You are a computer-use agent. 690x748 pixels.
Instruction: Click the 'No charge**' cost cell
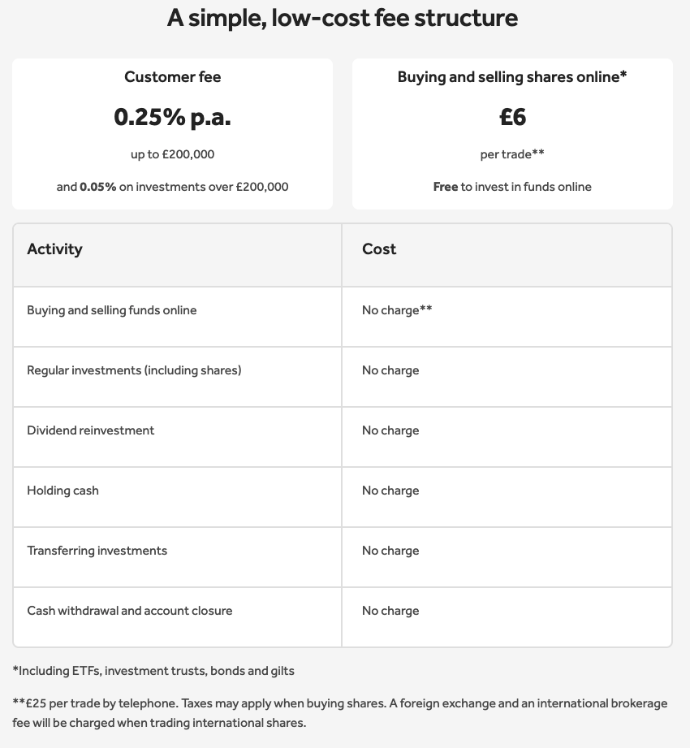[x=397, y=310]
